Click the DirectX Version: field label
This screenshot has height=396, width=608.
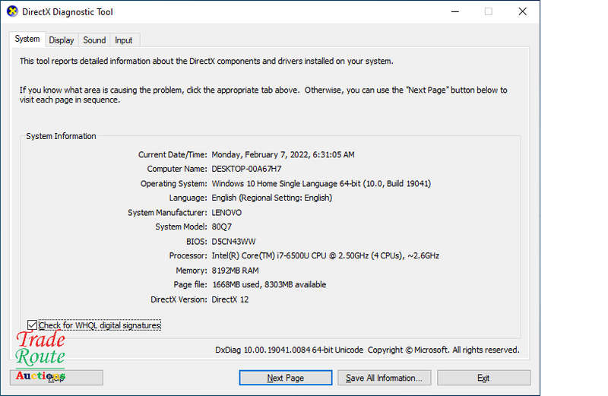pyautogui.click(x=179, y=299)
